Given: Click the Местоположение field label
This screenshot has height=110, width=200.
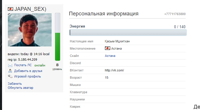Looking at the screenshot, I should 83,48.
